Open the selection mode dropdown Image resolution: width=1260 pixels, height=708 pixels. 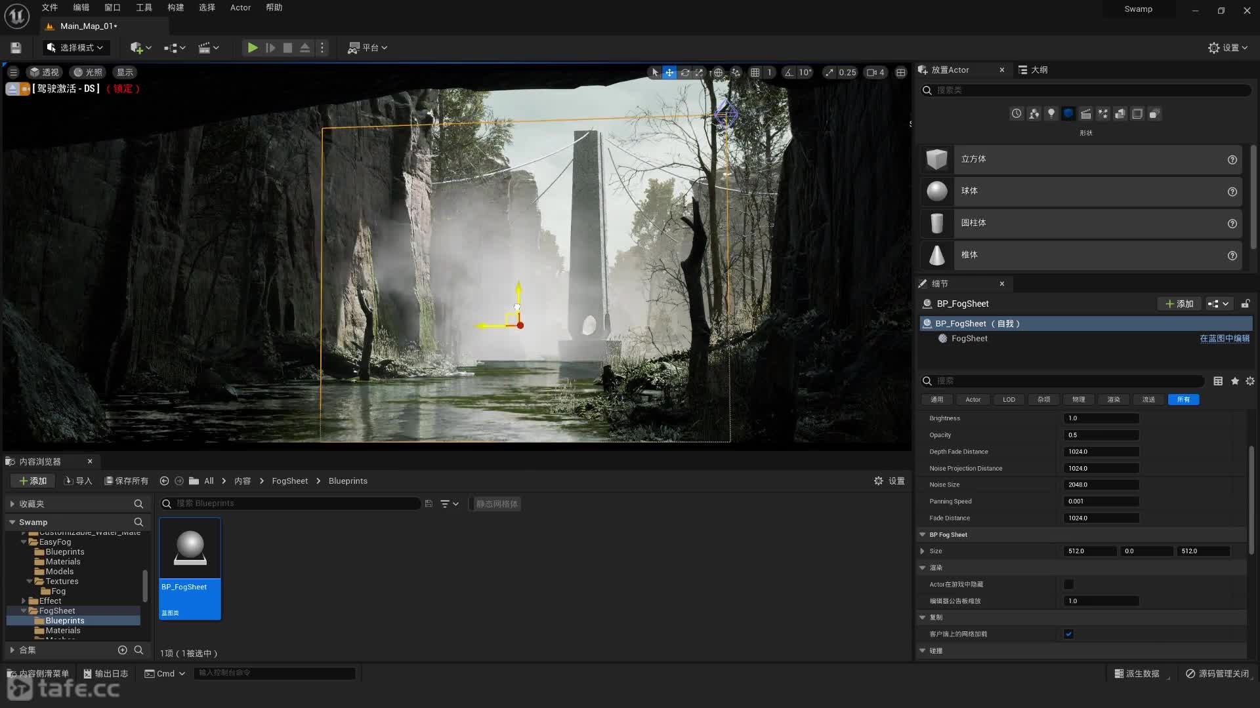[x=76, y=48]
